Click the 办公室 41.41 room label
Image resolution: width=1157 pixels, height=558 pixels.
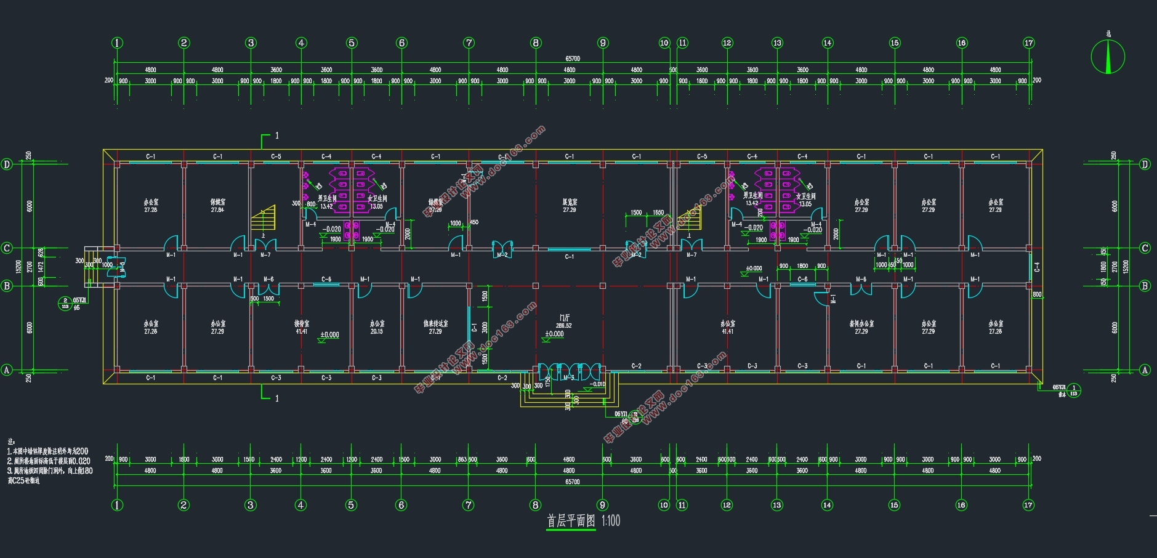pos(727,327)
